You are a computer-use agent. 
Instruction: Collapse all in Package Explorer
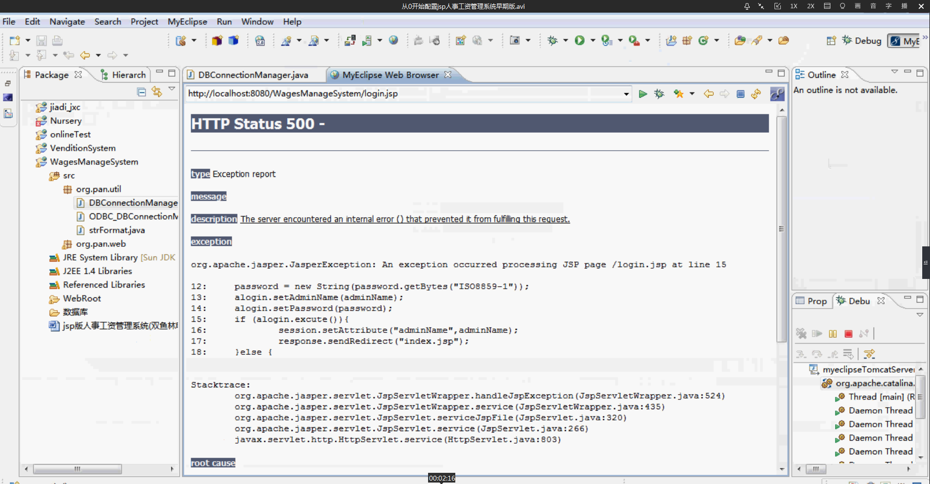pos(141,92)
